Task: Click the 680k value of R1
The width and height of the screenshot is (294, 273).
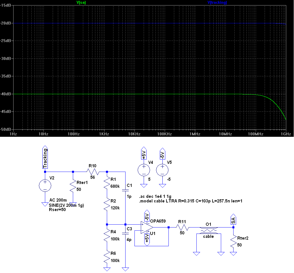Action: (x=115, y=186)
